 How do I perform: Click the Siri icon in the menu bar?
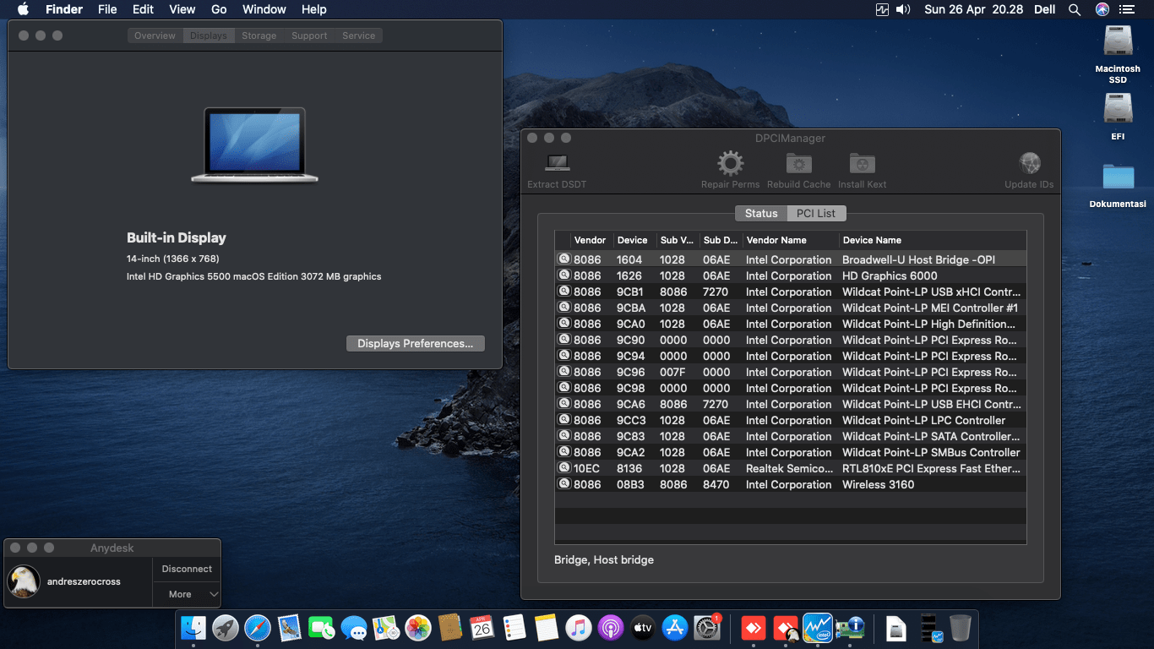coord(1102,9)
